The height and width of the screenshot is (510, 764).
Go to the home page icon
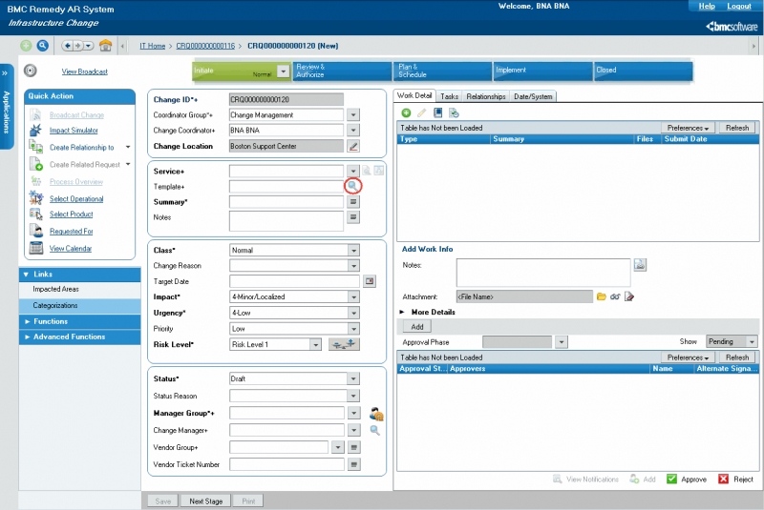tap(105, 46)
